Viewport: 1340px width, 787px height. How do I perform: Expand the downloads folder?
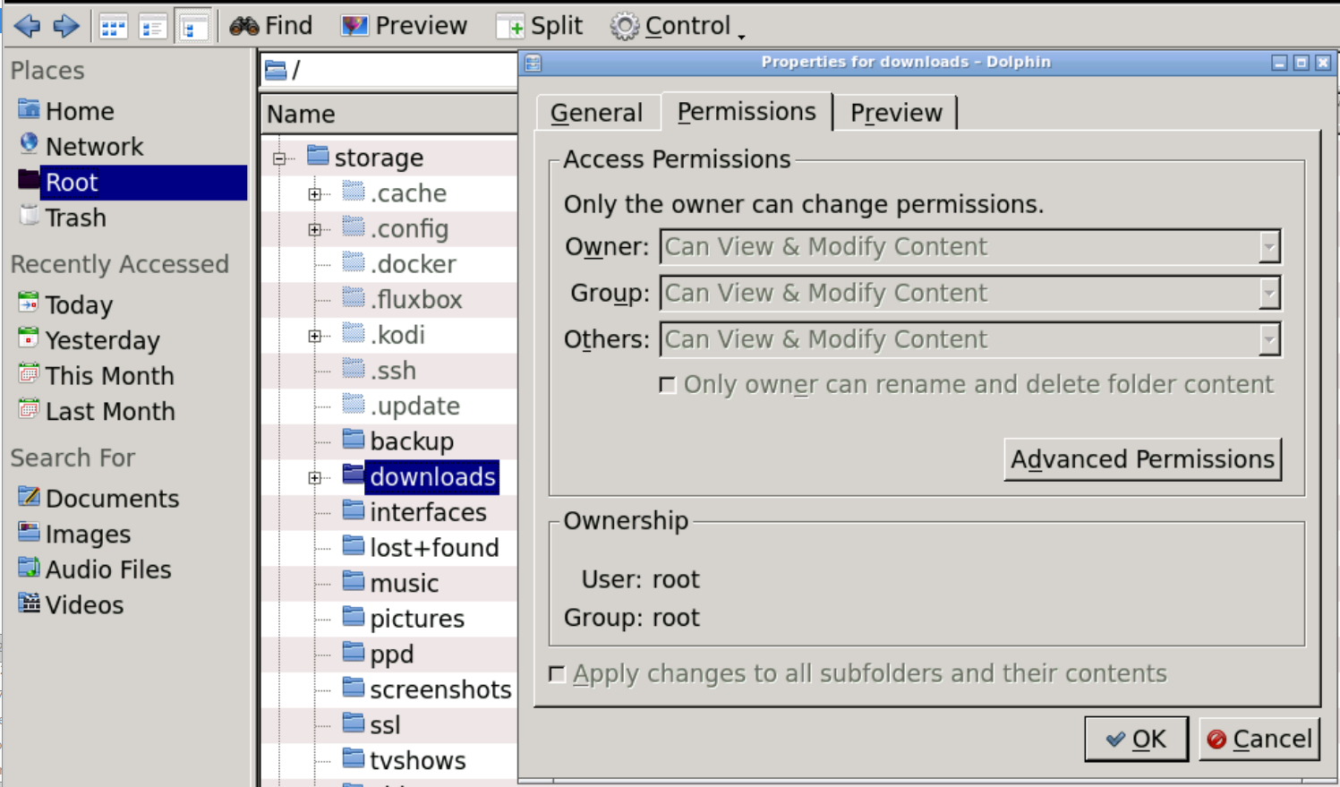[x=315, y=478]
